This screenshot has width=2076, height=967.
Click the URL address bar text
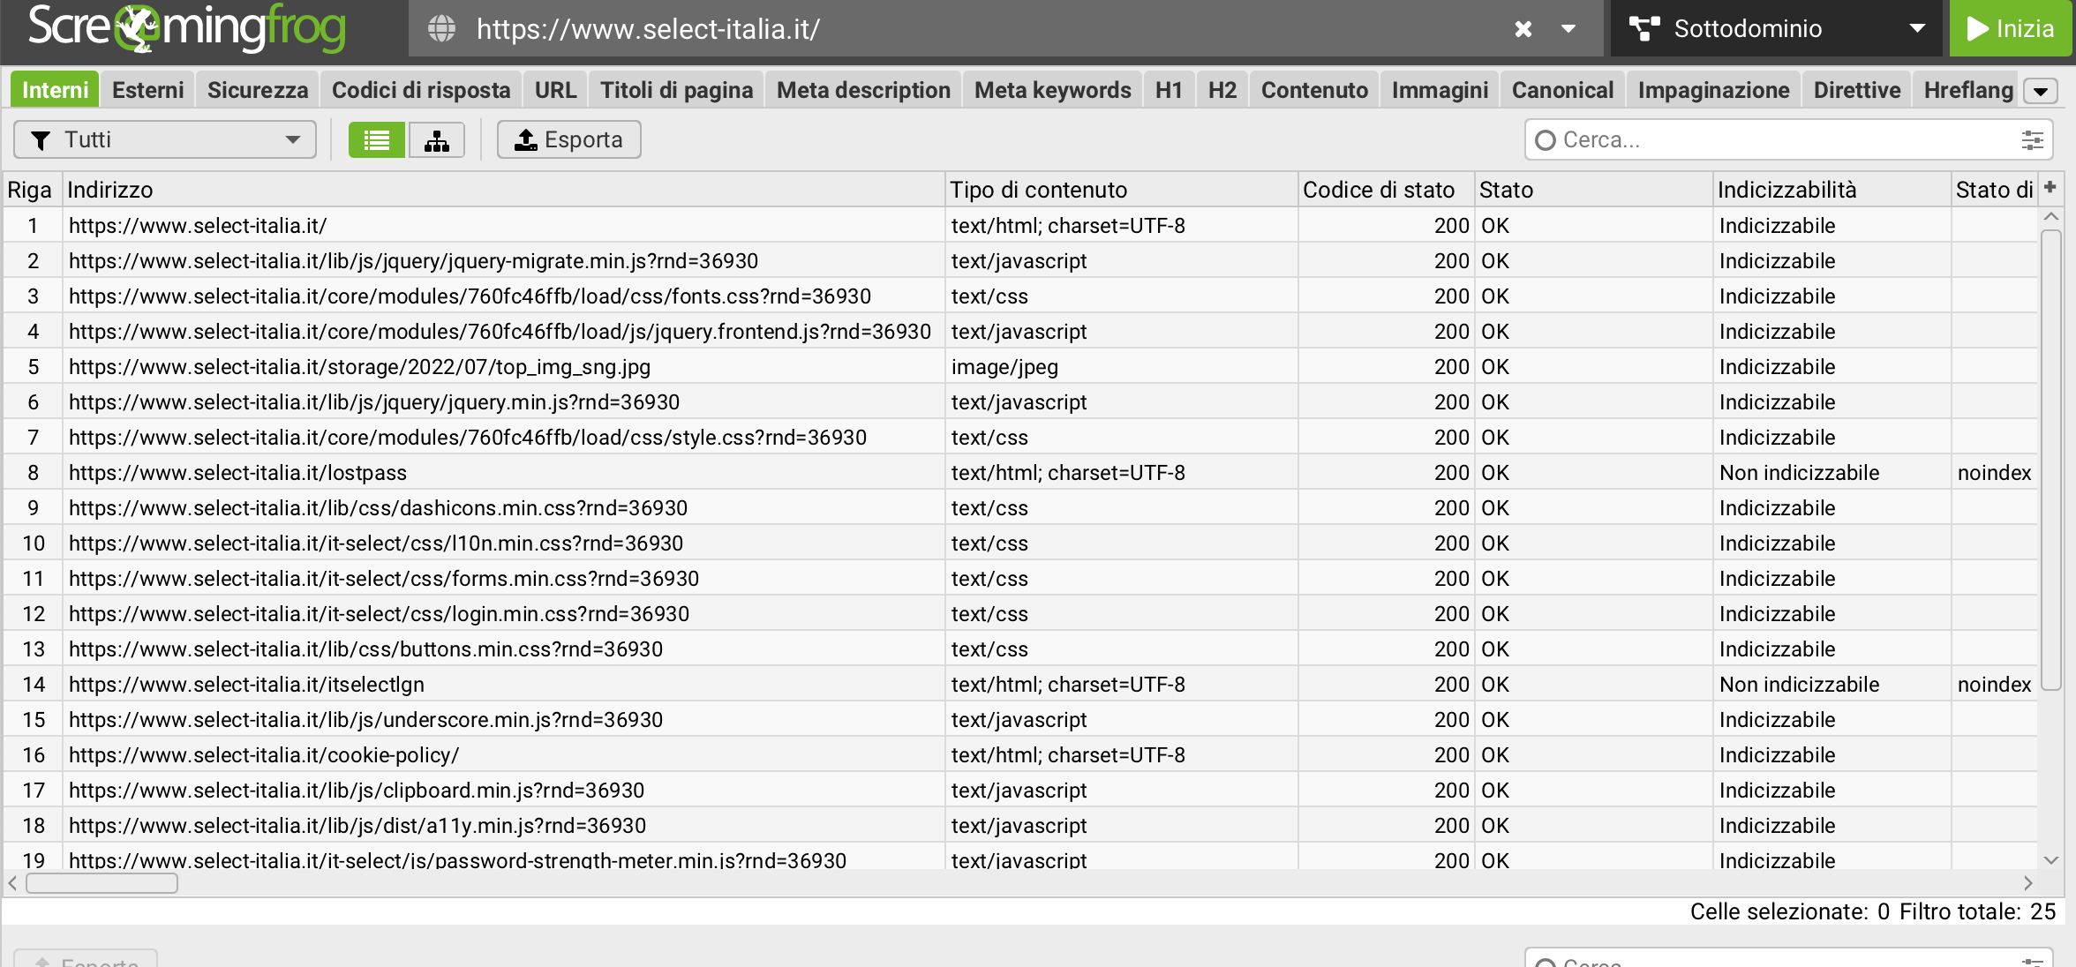[648, 29]
